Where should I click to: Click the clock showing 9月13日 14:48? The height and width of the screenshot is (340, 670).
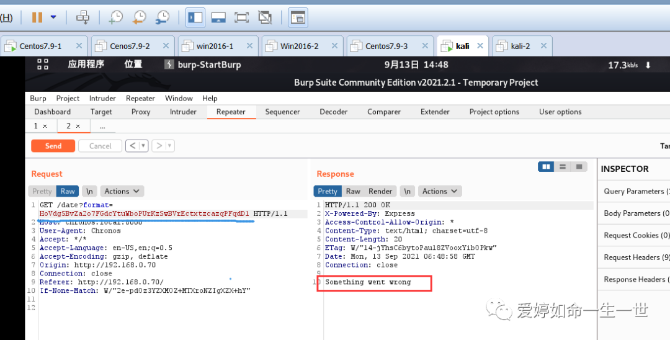pos(416,65)
